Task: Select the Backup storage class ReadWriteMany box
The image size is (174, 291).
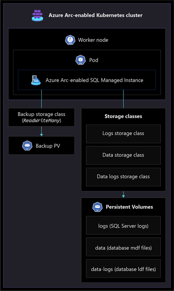Action: (x=42, y=117)
